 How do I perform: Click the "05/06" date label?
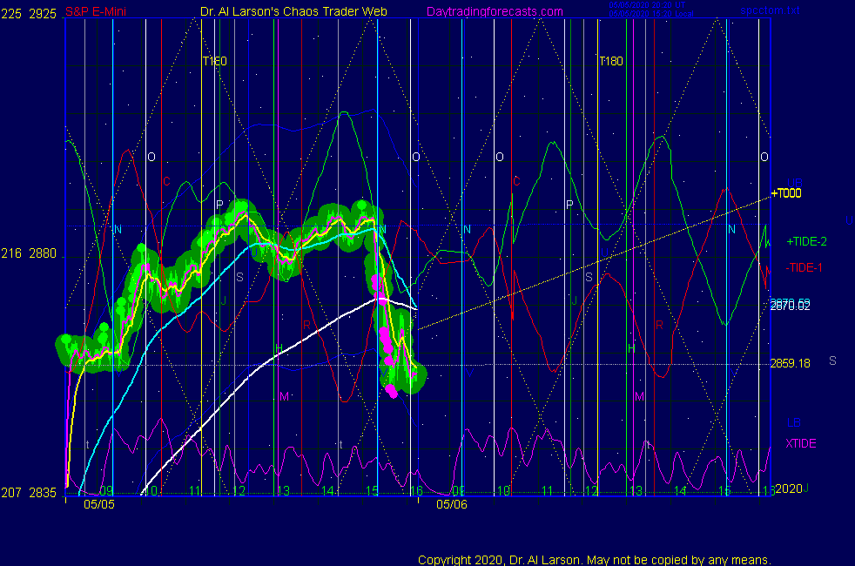click(452, 504)
